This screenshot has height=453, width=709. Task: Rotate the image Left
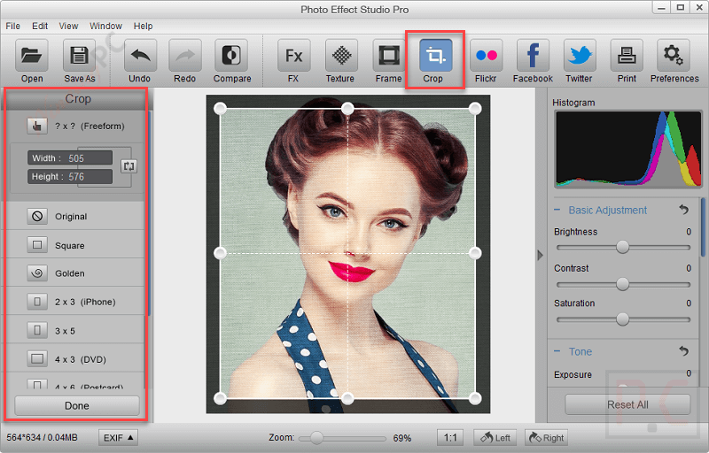495,438
